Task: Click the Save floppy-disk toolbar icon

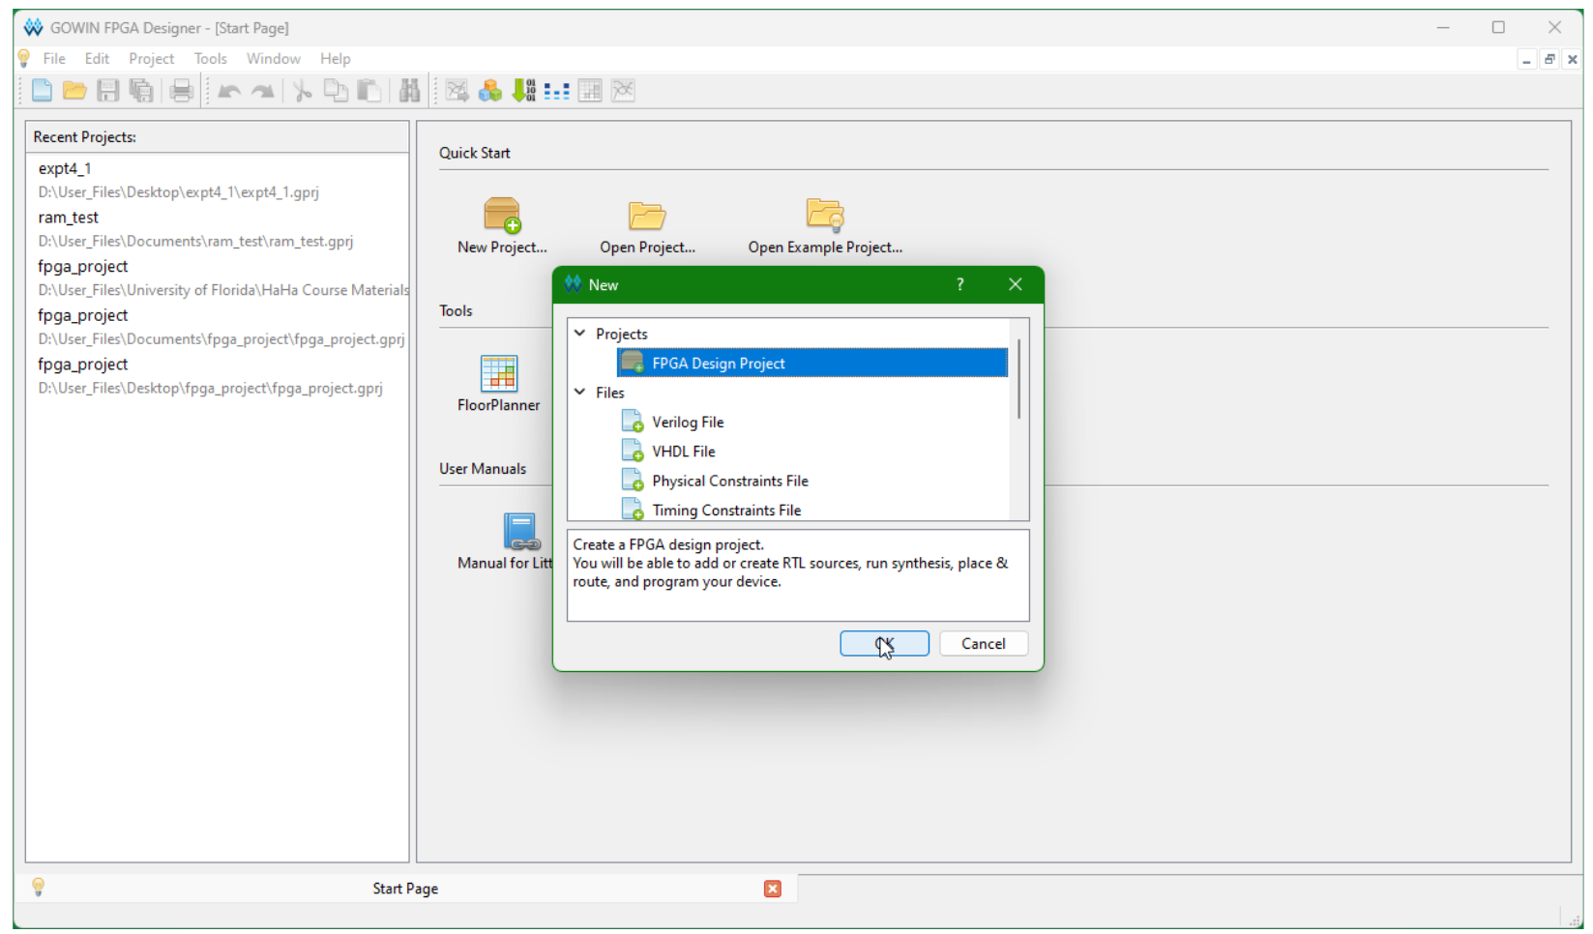Action: (x=108, y=91)
